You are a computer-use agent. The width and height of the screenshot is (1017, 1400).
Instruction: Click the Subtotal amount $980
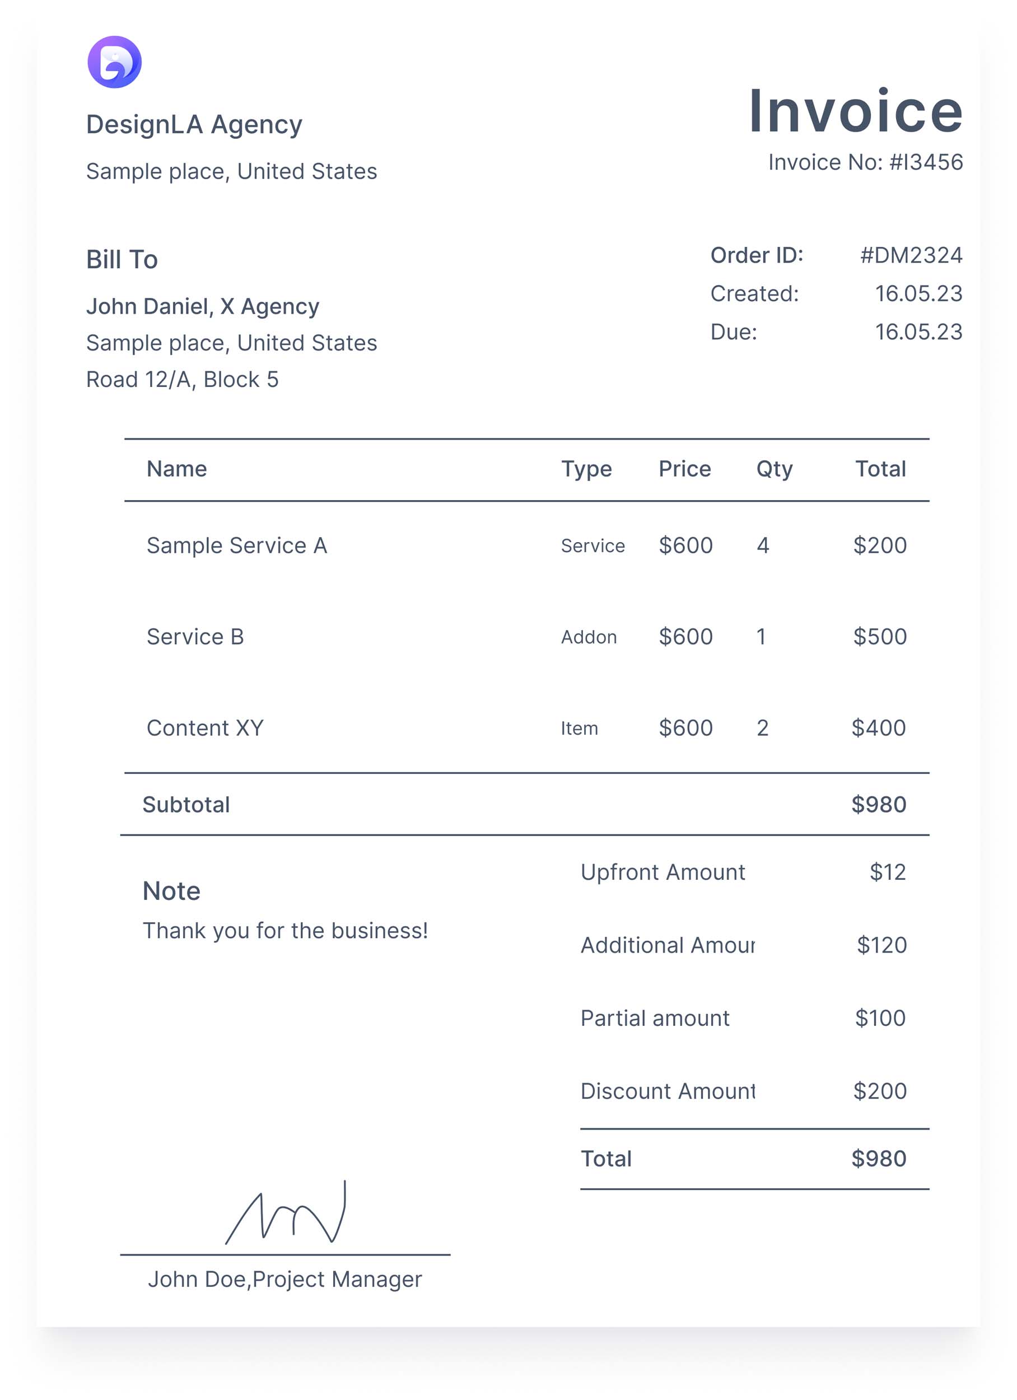click(x=878, y=805)
